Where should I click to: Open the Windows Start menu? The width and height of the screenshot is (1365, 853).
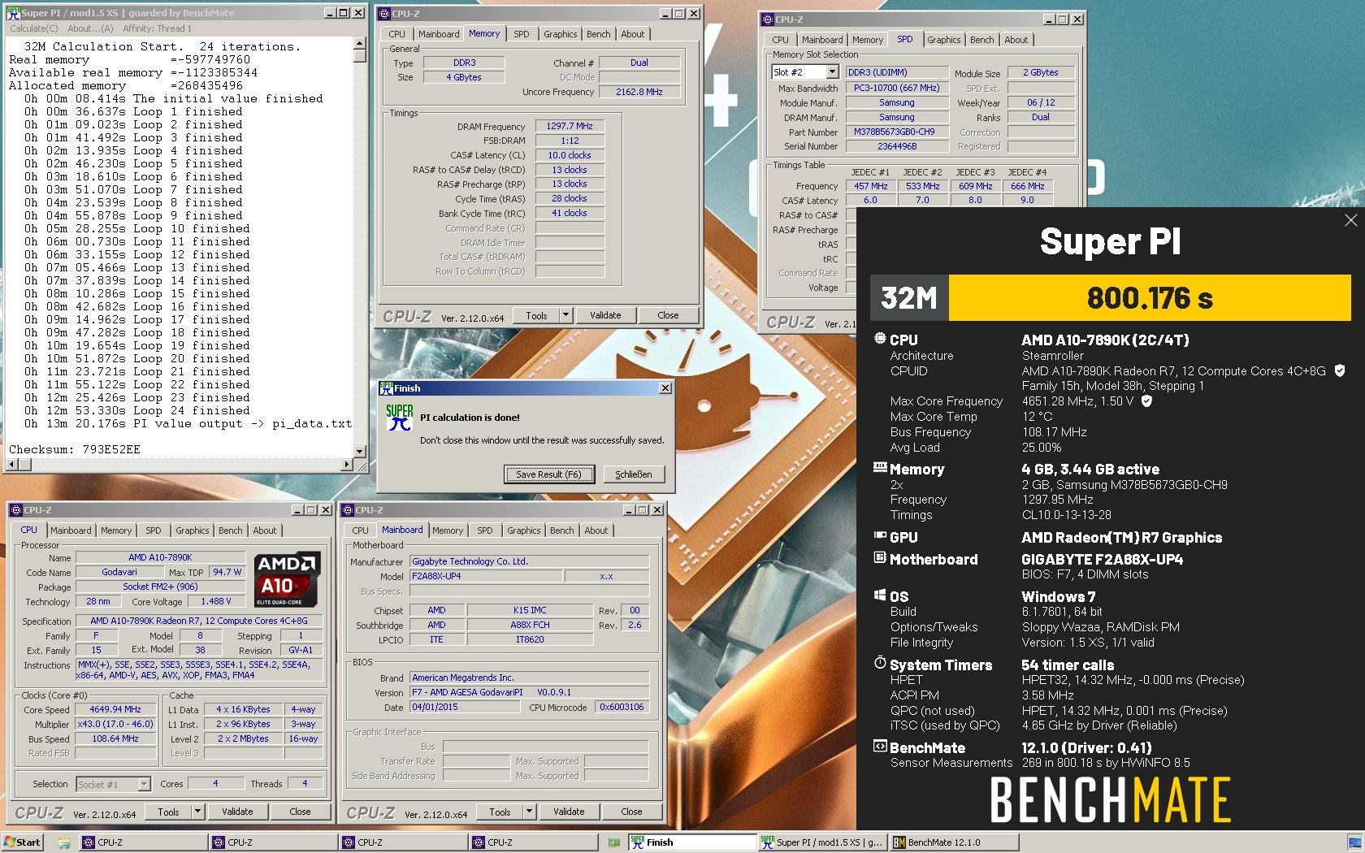[22, 842]
